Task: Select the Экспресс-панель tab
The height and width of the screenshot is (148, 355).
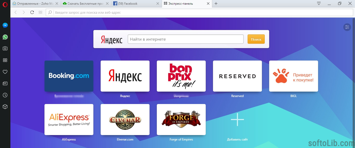Action: point(186,4)
